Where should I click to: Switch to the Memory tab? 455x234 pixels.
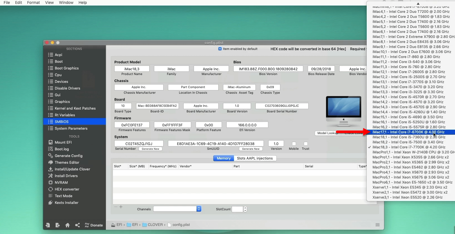(x=224, y=158)
